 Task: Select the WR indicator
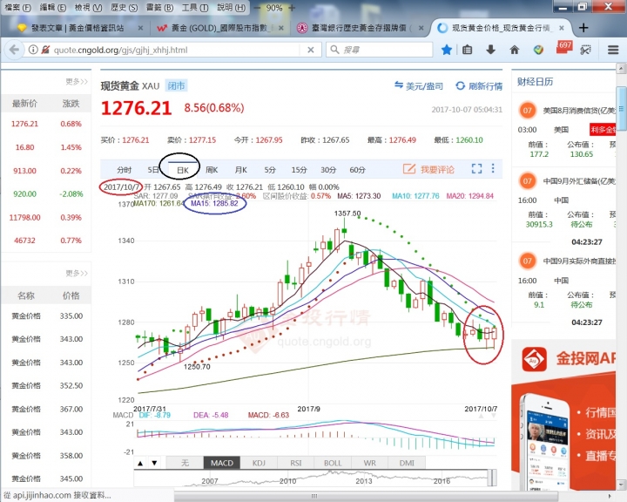pyautogui.click(x=370, y=463)
